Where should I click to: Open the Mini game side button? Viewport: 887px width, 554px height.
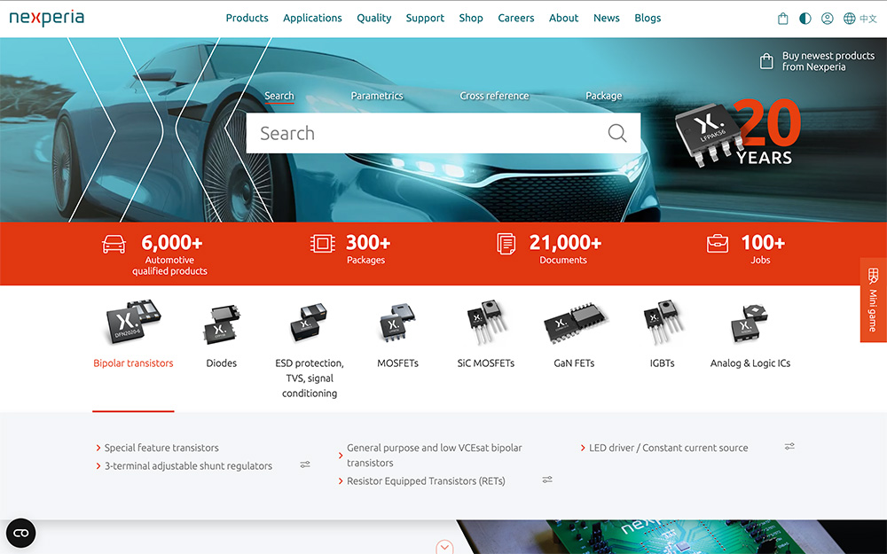tap(873, 300)
